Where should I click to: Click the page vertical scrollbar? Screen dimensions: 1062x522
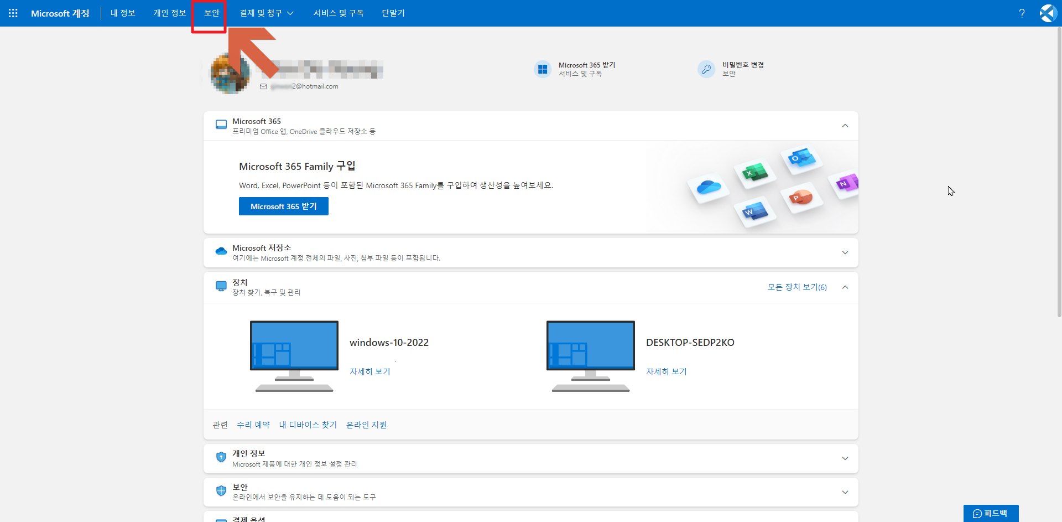(1059, 172)
